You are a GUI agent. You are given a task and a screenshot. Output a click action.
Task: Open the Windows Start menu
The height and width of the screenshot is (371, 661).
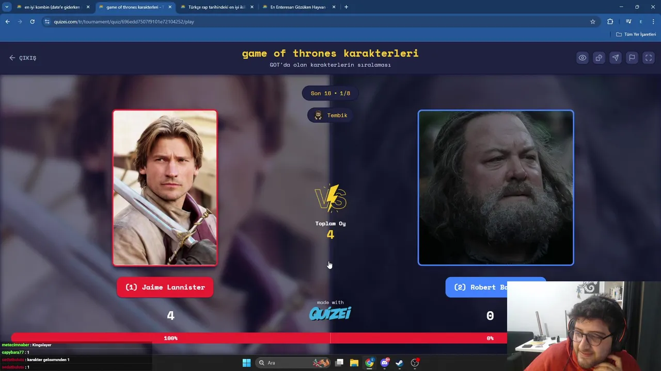(x=246, y=363)
